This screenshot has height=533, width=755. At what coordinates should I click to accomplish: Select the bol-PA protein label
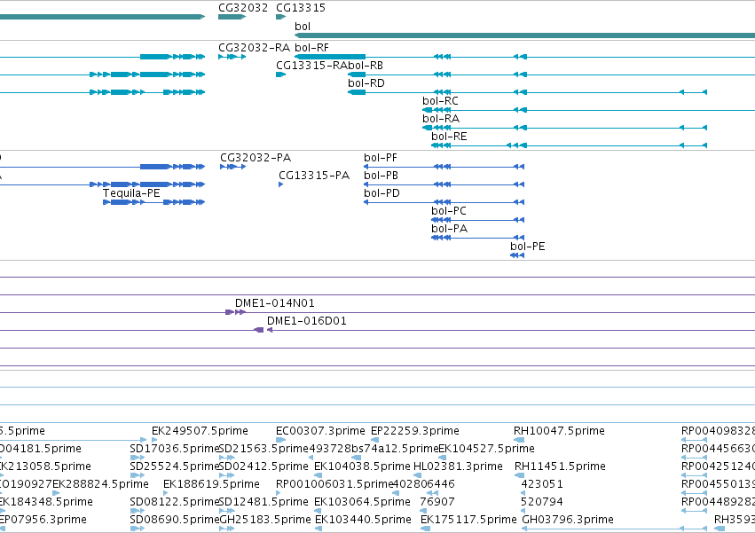(449, 229)
